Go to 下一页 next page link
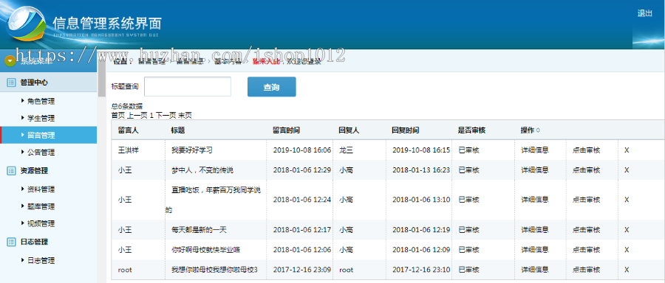Image resolution: width=665 pixels, height=283 pixels. [x=166, y=115]
